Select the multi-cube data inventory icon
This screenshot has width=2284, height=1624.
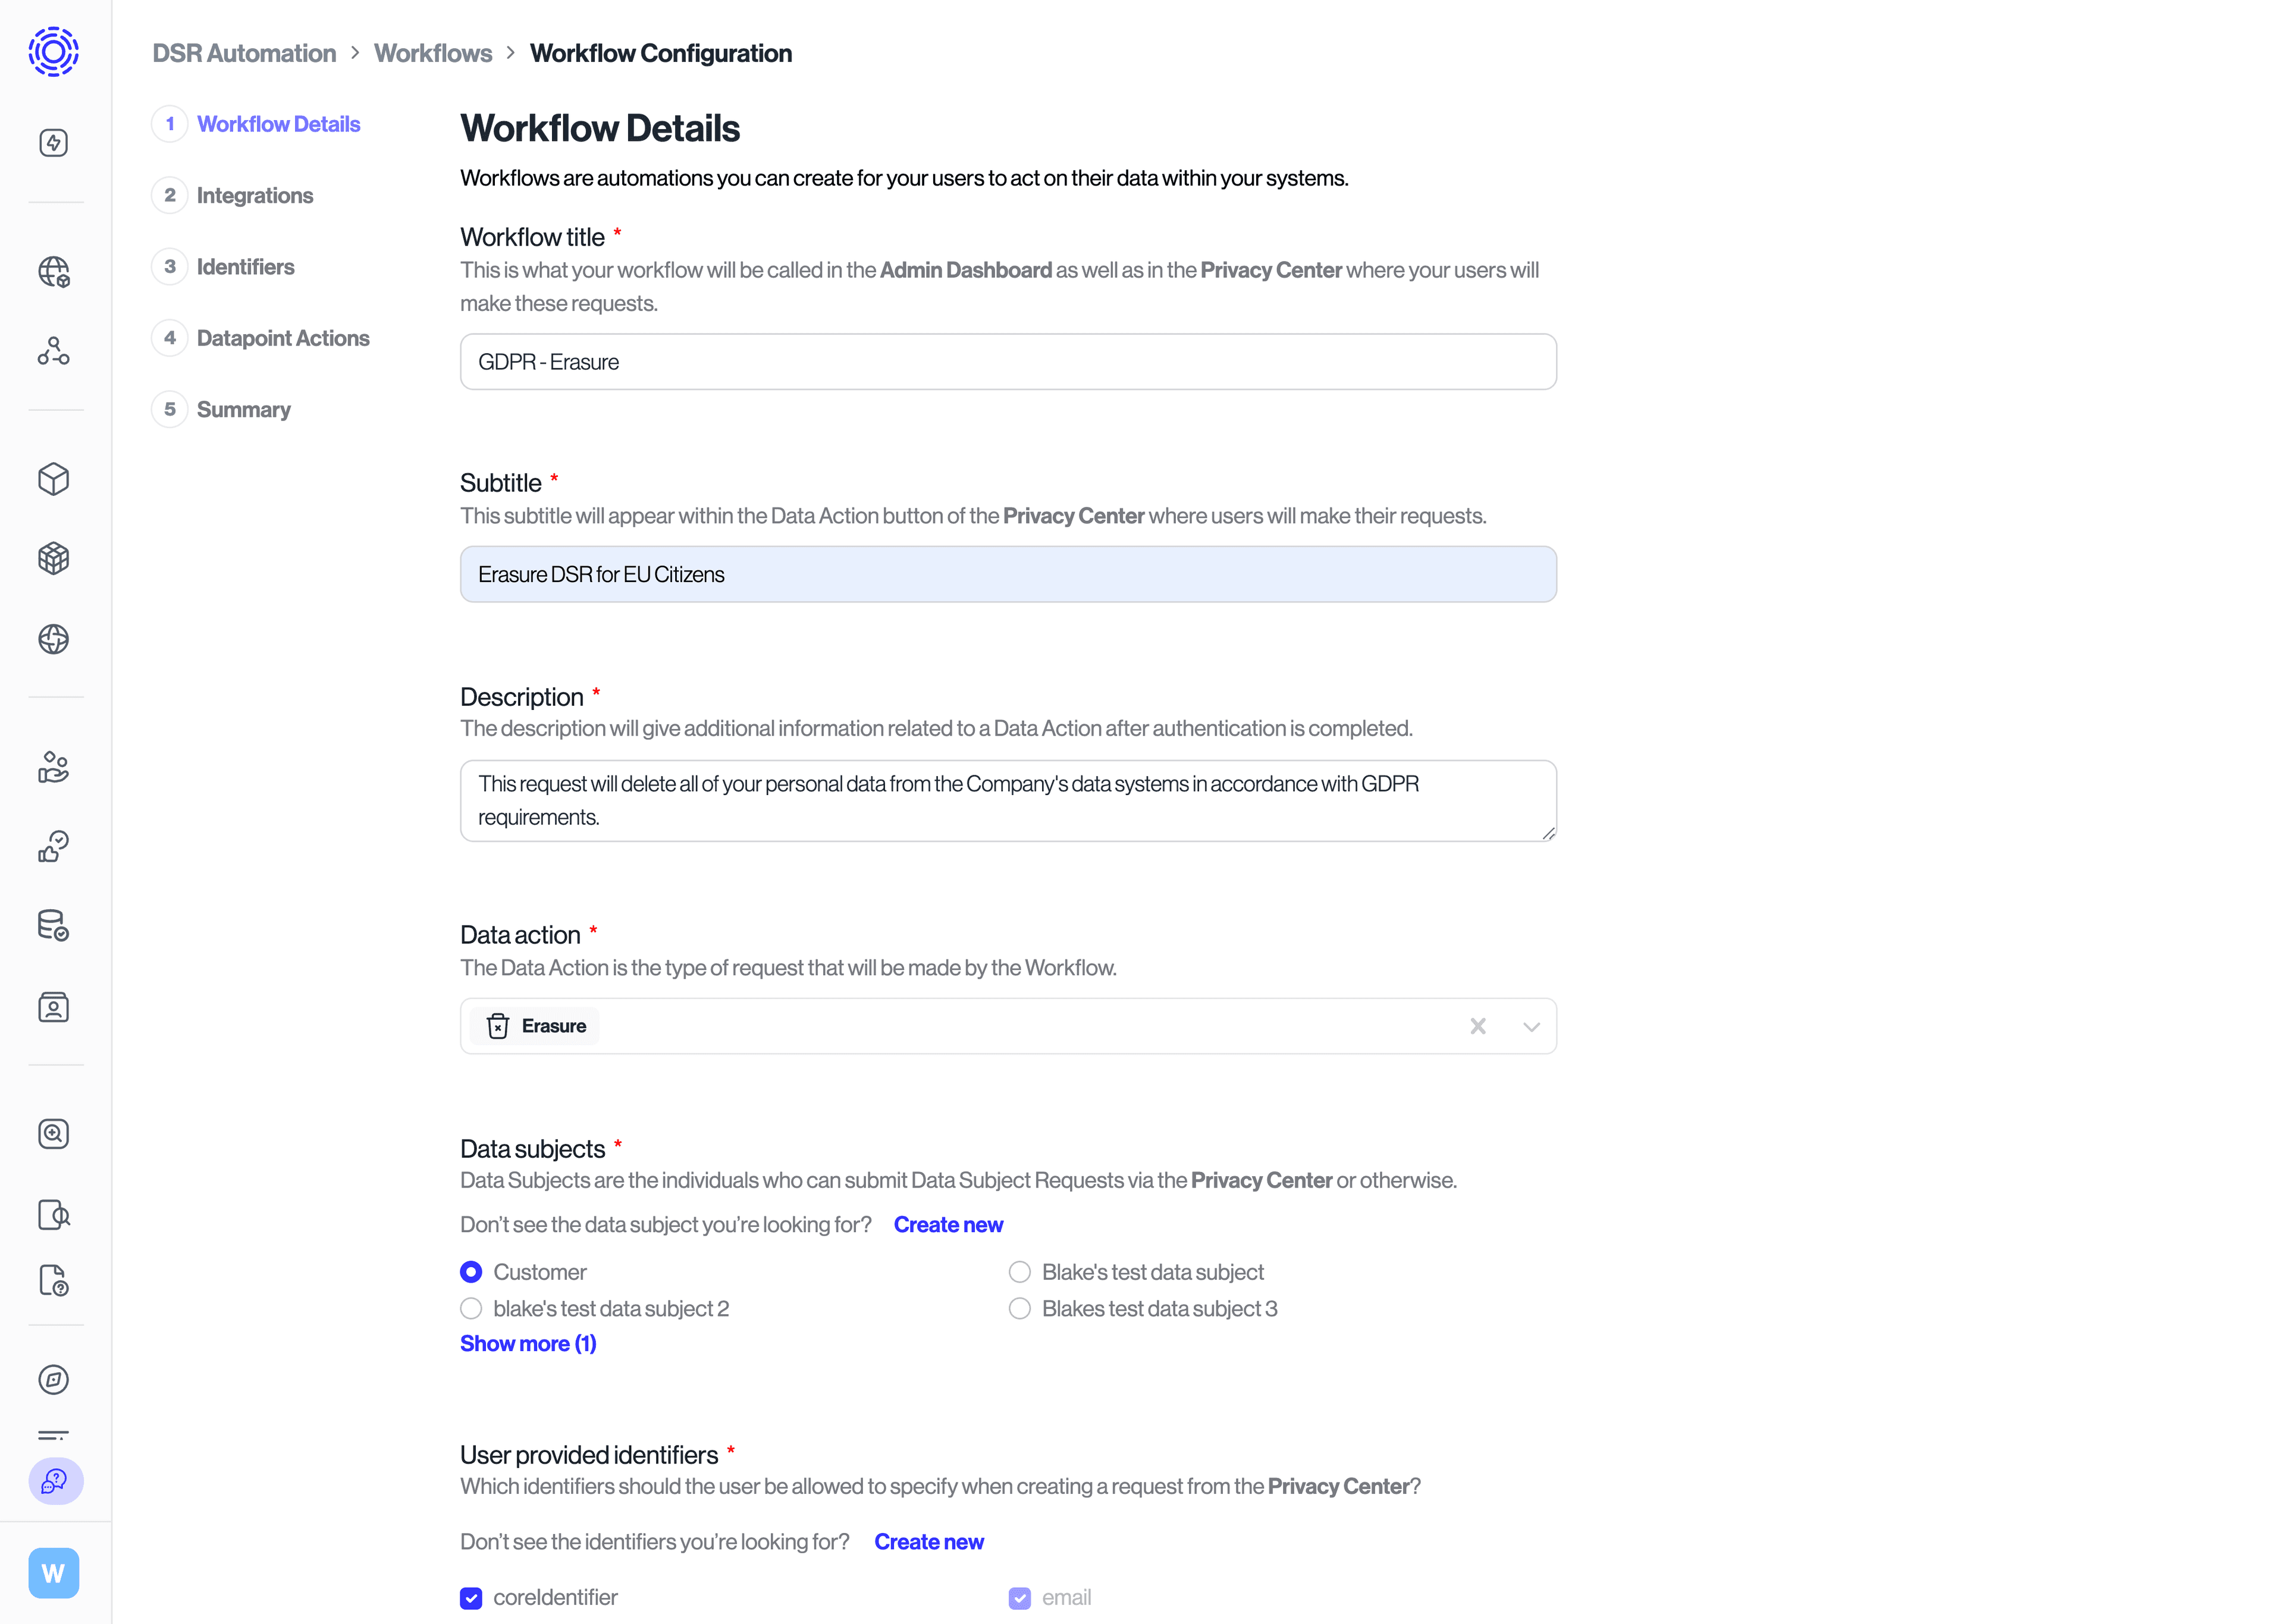[54, 558]
